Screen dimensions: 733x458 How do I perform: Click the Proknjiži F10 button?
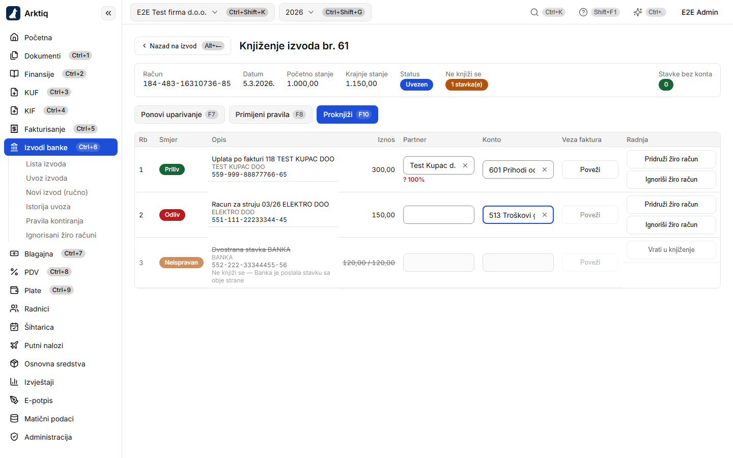347,114
